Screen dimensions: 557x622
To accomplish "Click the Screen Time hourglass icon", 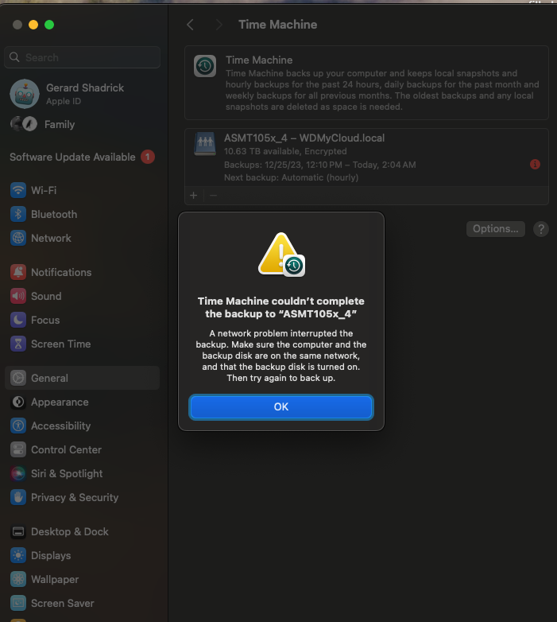I will pos(18,344).
